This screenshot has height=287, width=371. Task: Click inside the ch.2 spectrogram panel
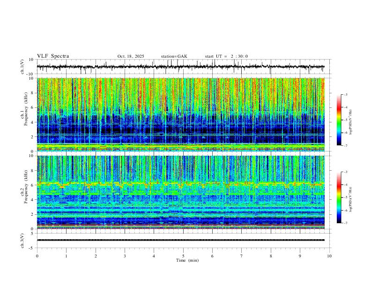coord(180,192)
